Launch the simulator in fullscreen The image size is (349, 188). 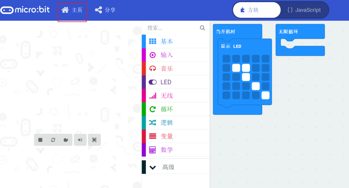(94, 140)
